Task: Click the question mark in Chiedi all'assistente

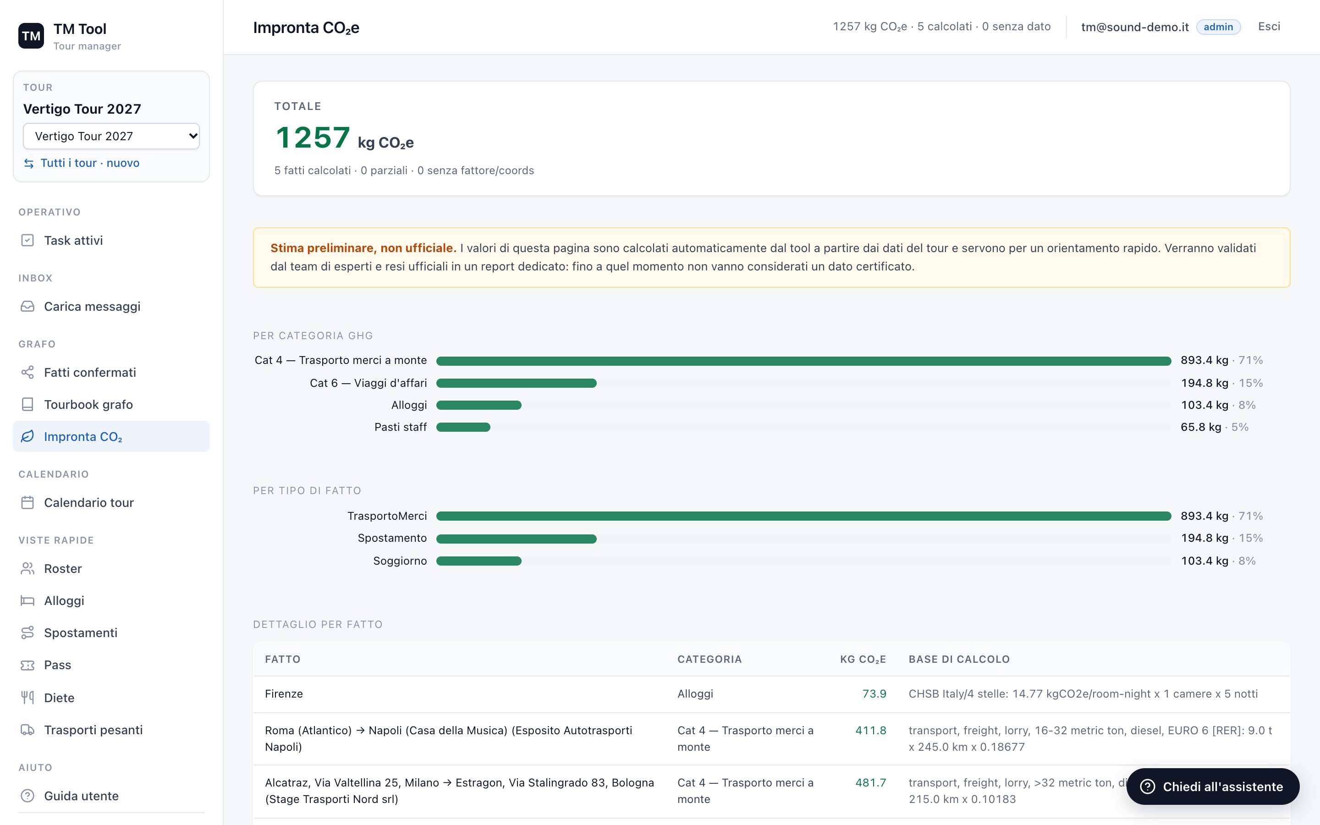Action: (x=1148, y=787)
